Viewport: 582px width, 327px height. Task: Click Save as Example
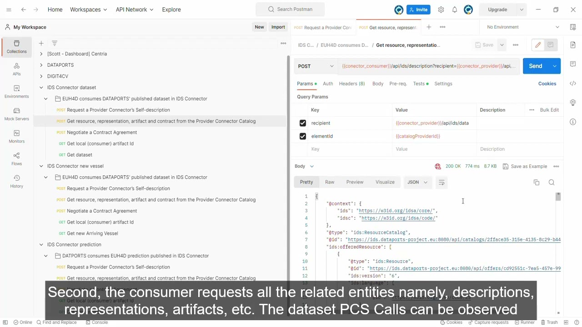[x=525, y=167]
